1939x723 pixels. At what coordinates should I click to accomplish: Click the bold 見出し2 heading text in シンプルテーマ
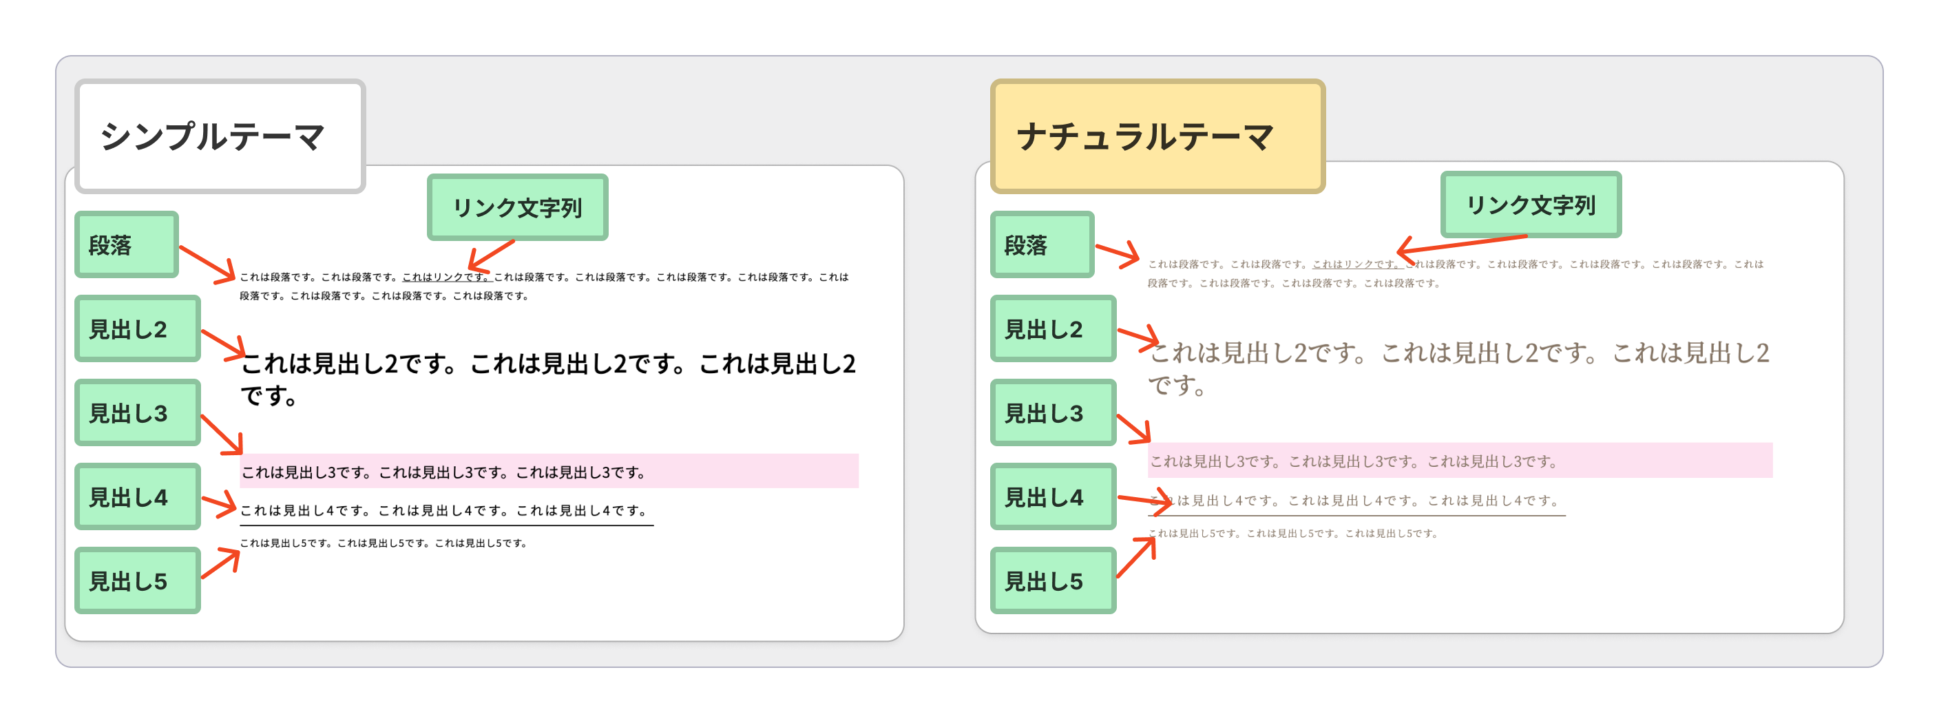pyautogui.click(x=547, y=364)
